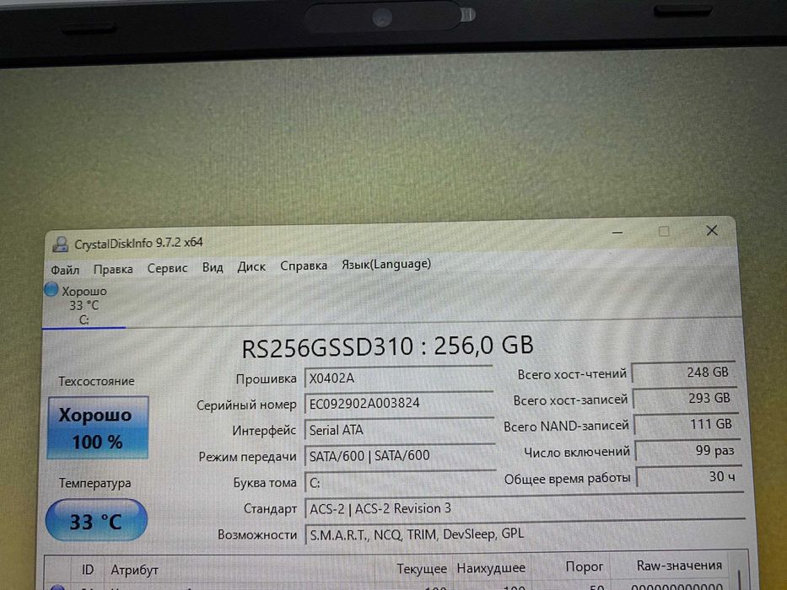The height and width of the screenshot is (590, 787).
Task: Click the Хорошо 100 % health status button
Action: pos(98,428)
